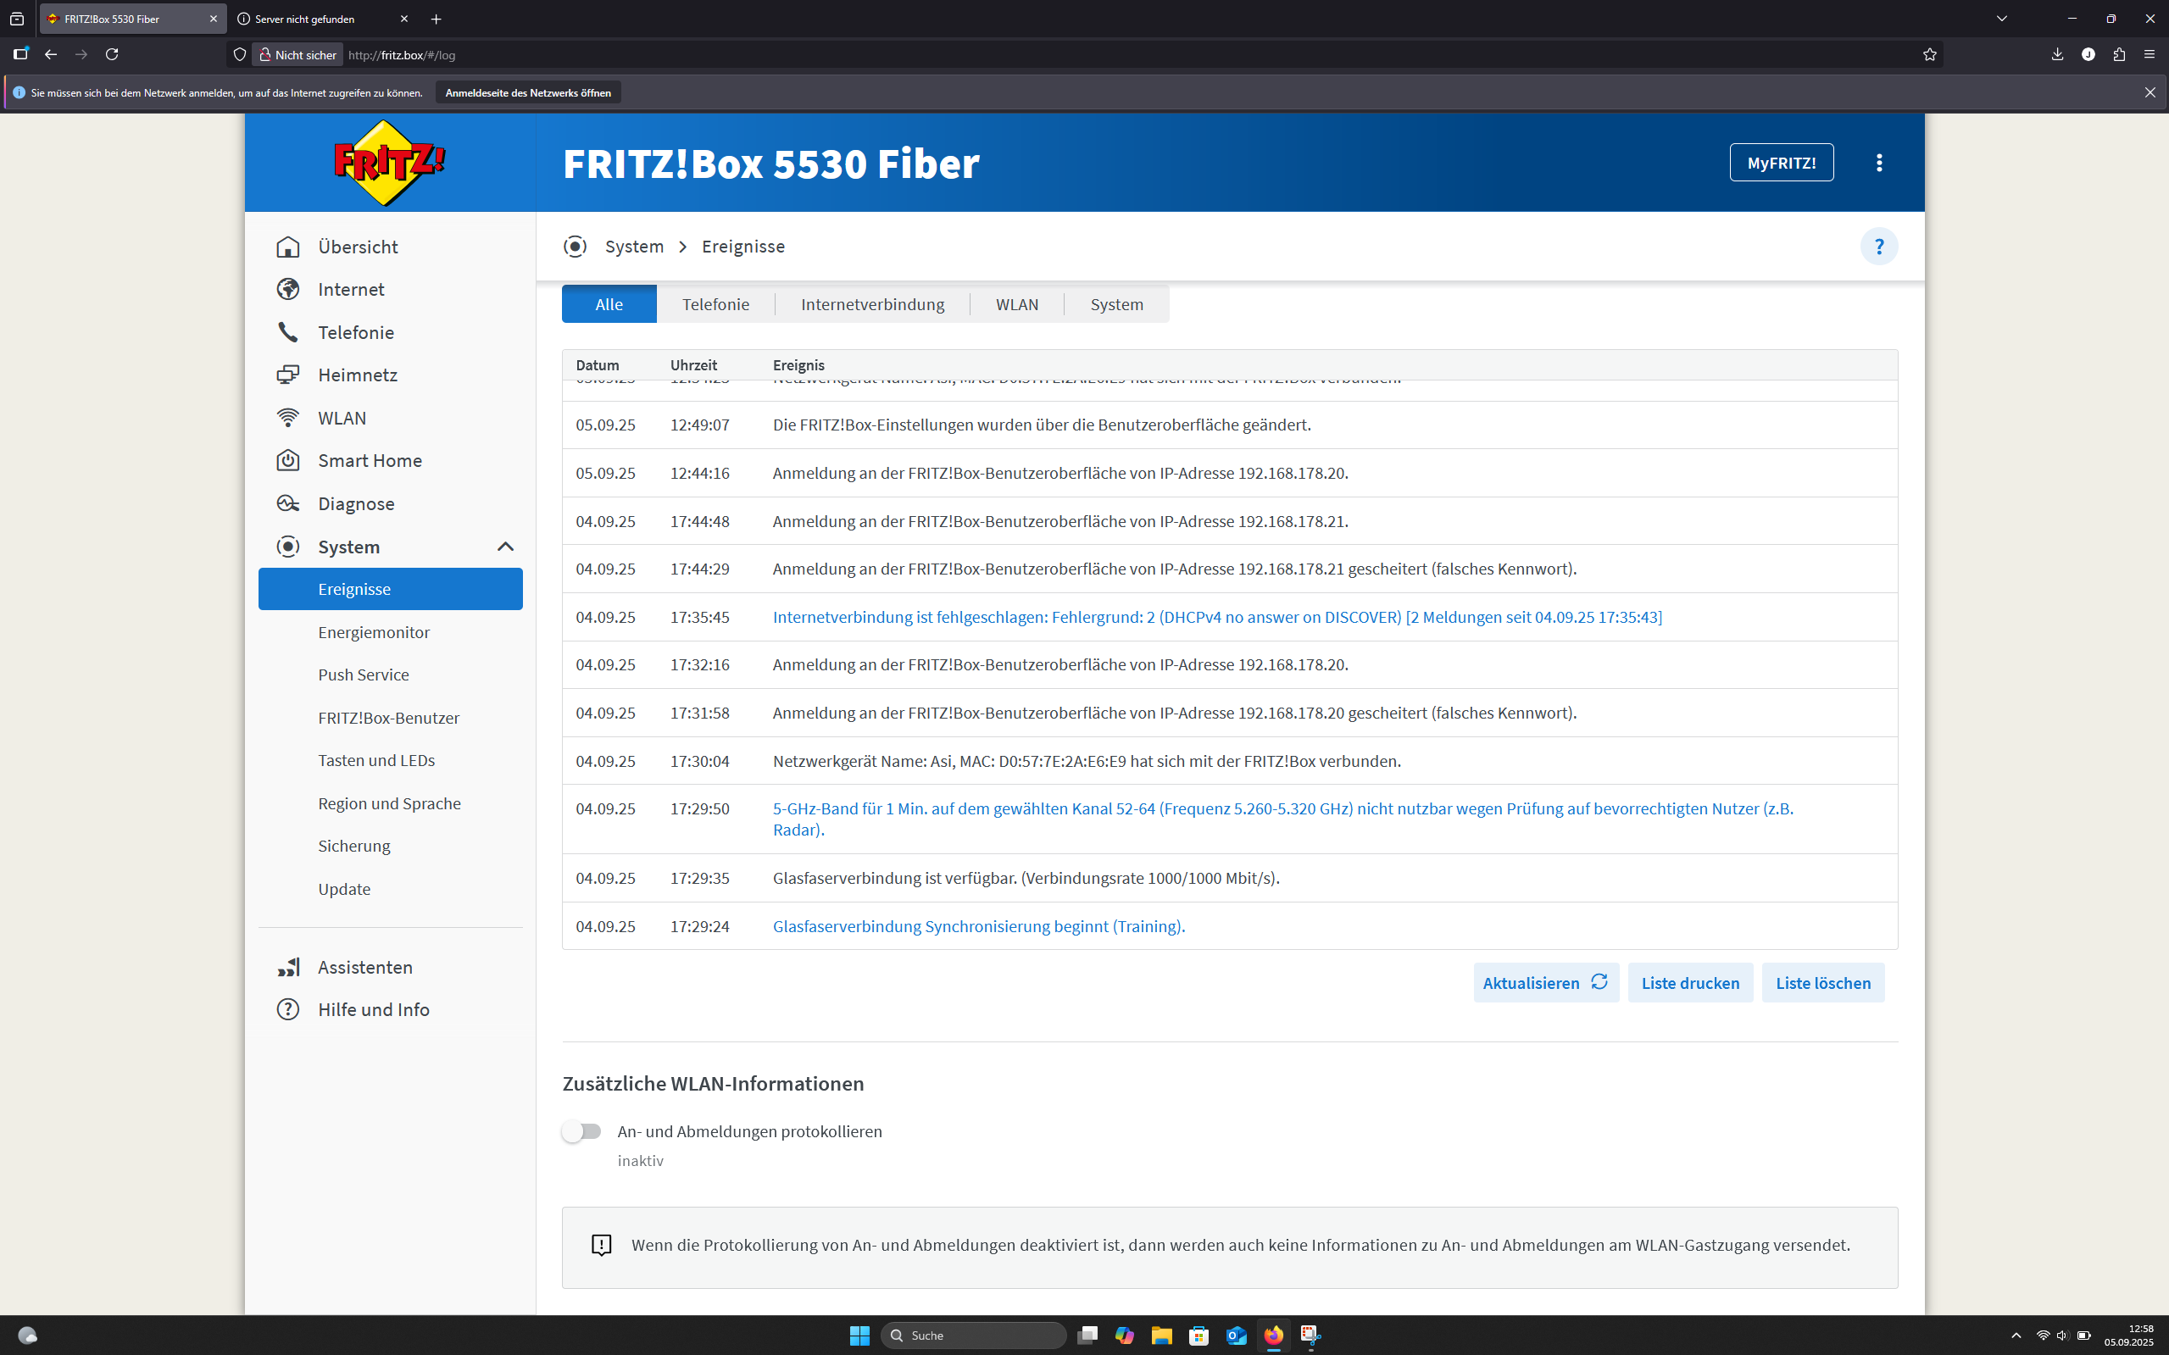Viewport: 2169px width, 1355px height.
Task: Click the Windows taskbar Suche box
Action: (973, 1336)
